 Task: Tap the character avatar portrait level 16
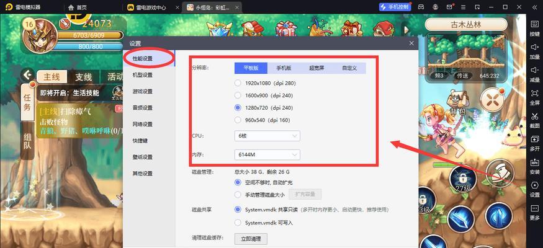pos(39,35)
